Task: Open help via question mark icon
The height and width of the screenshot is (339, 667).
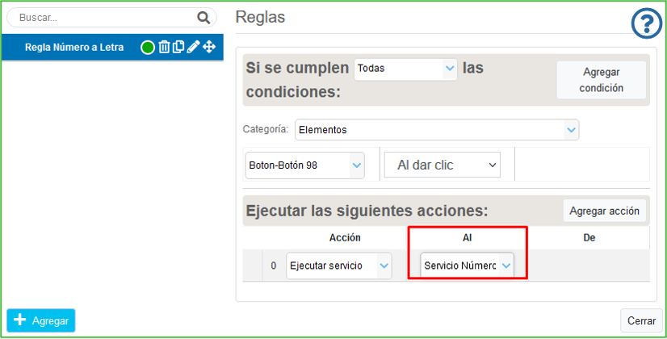Action: [646, 24]
